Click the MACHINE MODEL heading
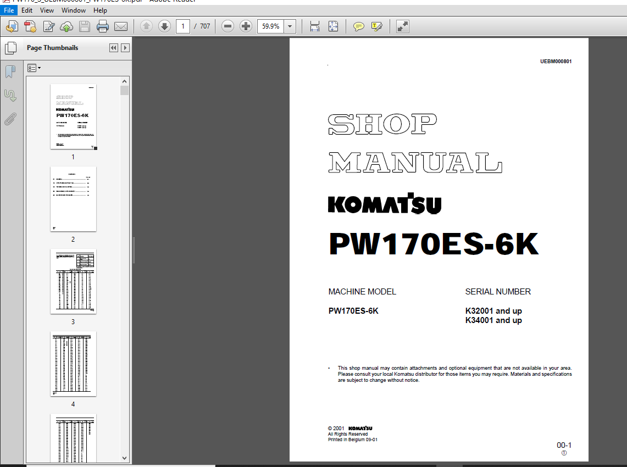This screenshot has width=627, height=467. tap(362, 292)
